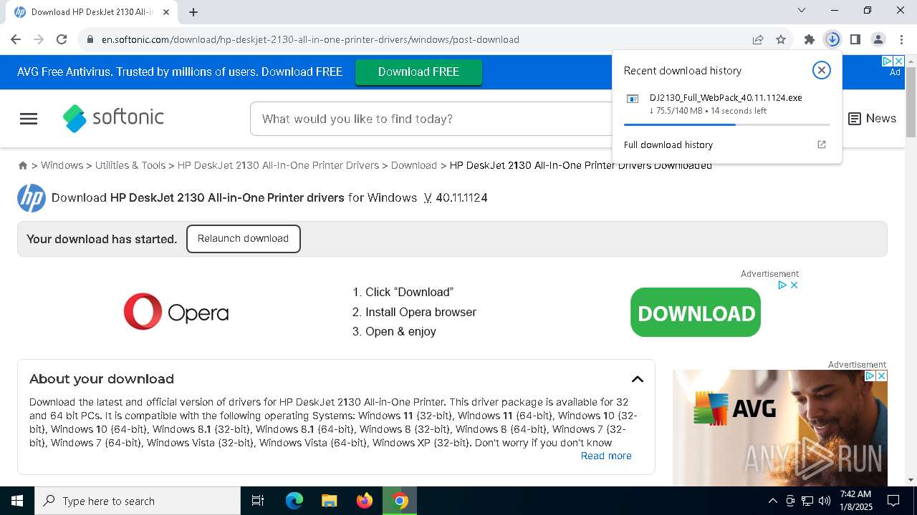
Task: Click the DJ2130_Full_WebPack_40.11.1124.exe download entry
Action: (x=725, y=104)
